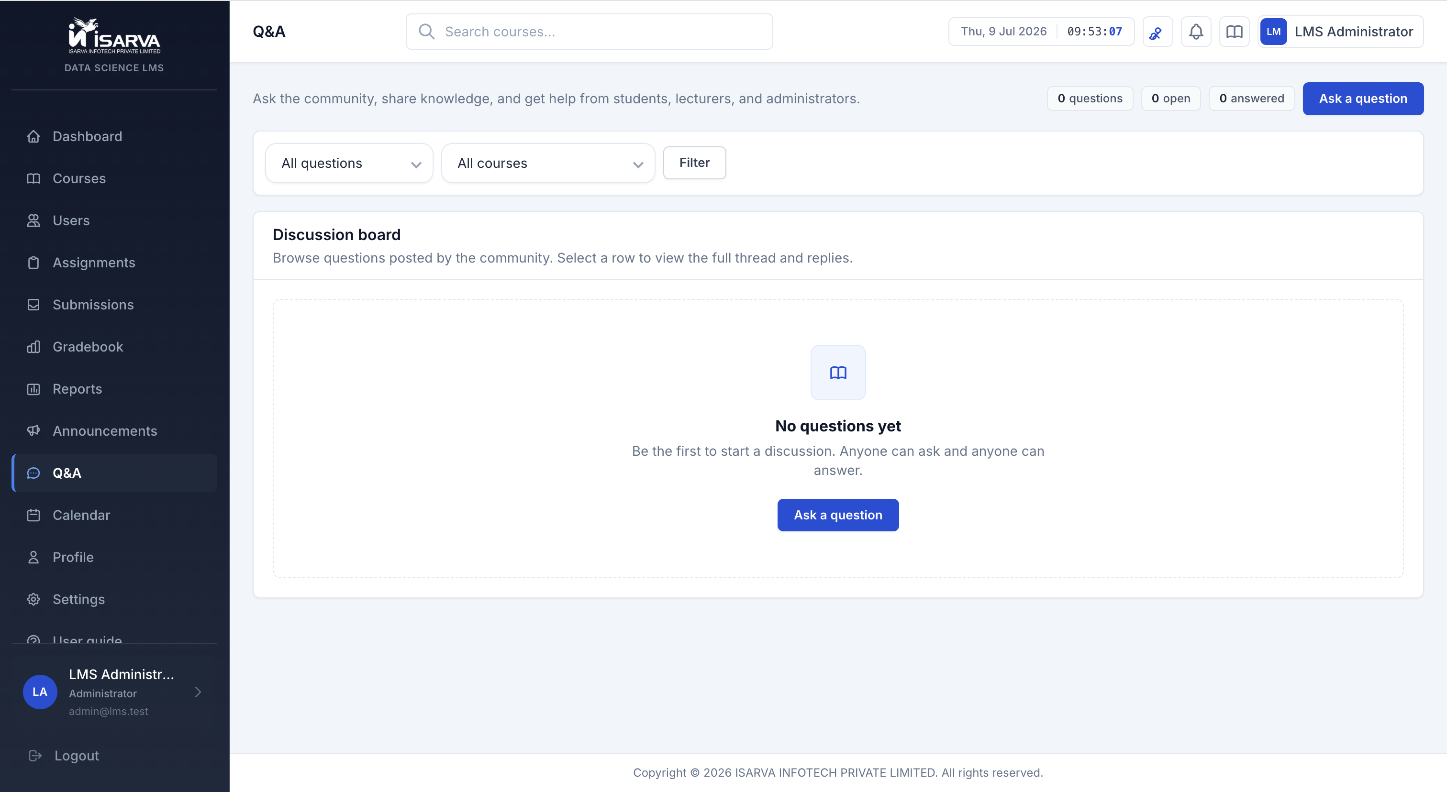Click the Filter button
Viewport: 1447px width, 792px height.
pyautogui.click(x=694, y=163)
